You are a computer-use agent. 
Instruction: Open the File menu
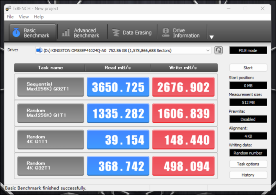[x=10, y=17]
